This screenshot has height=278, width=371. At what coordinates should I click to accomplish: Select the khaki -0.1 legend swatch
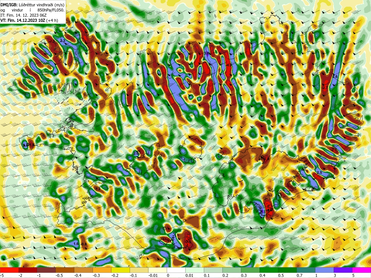click(139, 270)
